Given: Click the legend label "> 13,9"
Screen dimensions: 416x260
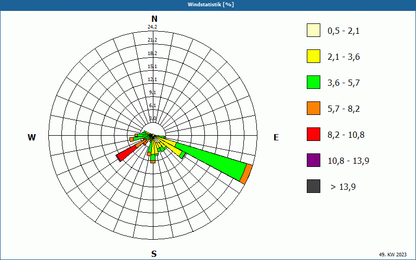Looking at the screenshot, I should (343, 187).
